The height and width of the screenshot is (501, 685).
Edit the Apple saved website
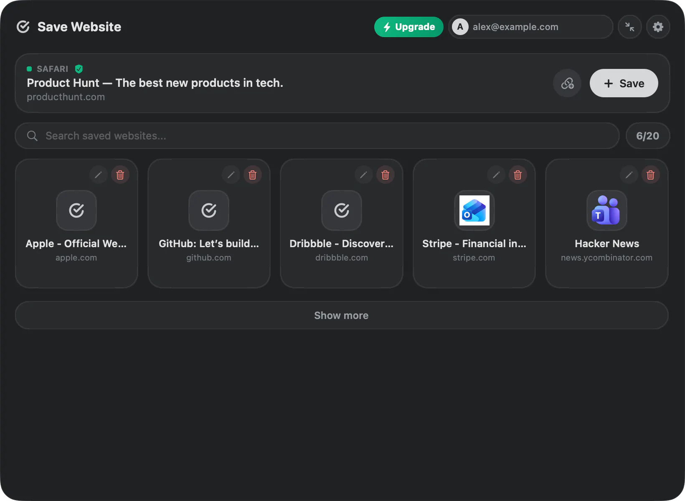pyautogui.click(x=99, y=175)
